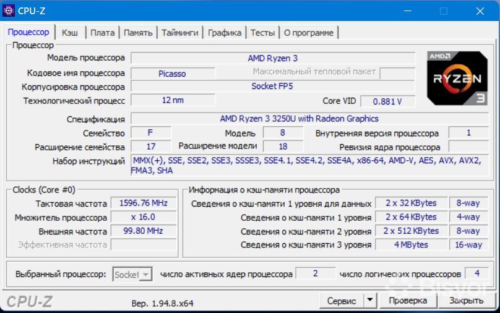The height and width of the screenshot is (313, 500).
Task: Select the 2 x 512 KBytes L2 value
Action: (411, 231)
